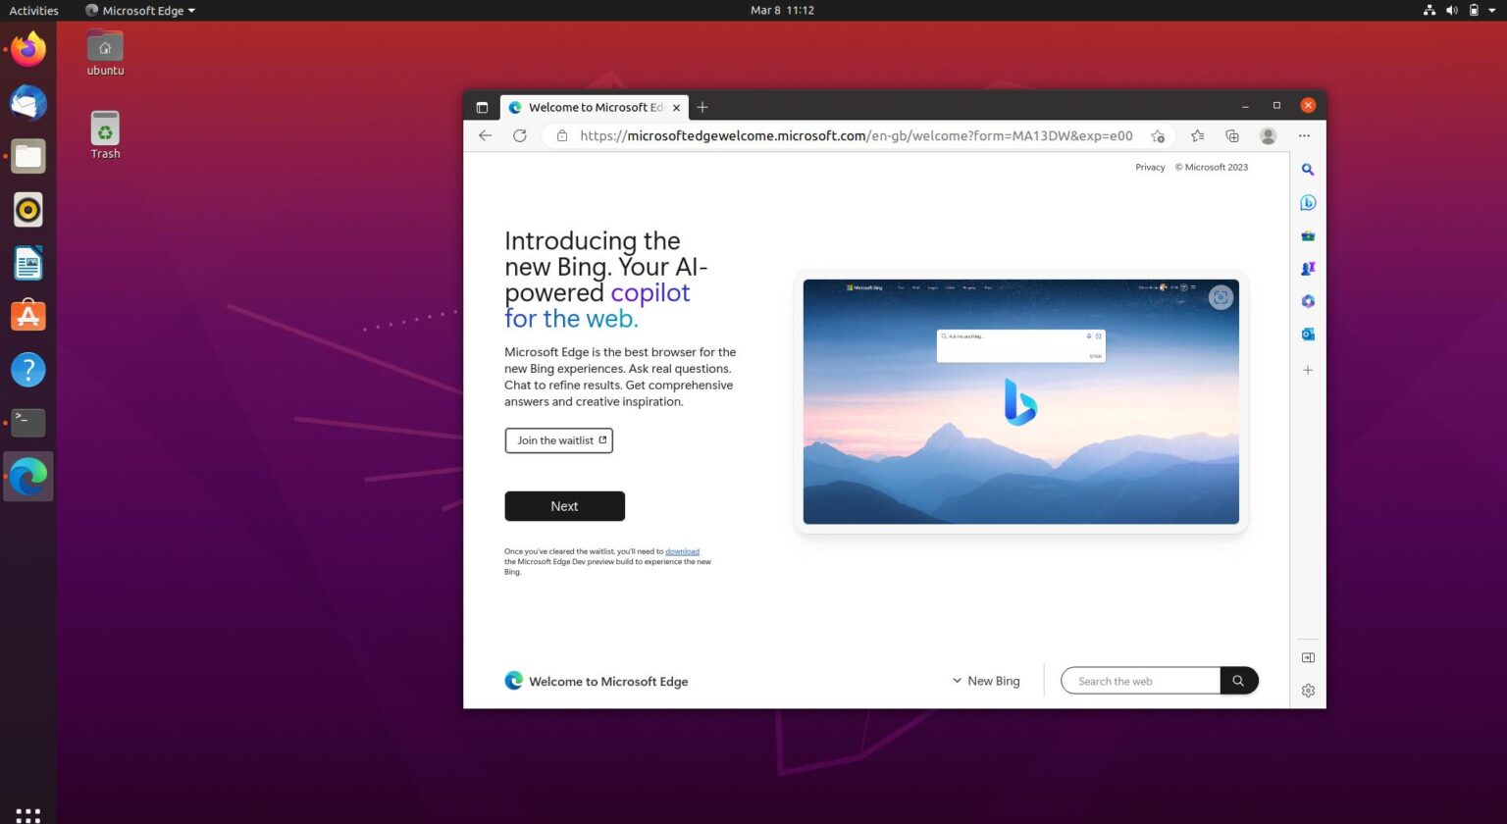Screen dimensions: 1507x824
Task: Launch Firefox from the dock
Action: (x=27, y=49)
